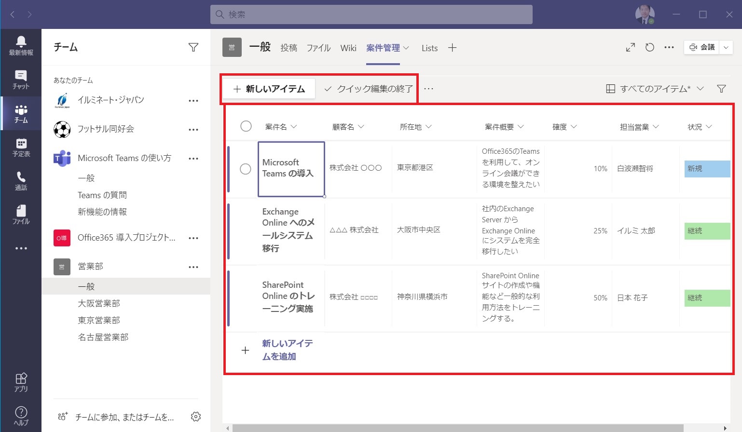Select the 白波瀬智将 sales rep cell
The image size is (742, 432).
(645, 169)
